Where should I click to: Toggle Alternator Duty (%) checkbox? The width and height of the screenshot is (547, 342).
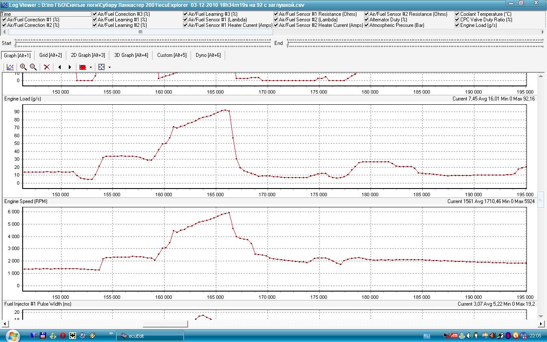click(x=367, y=20)
